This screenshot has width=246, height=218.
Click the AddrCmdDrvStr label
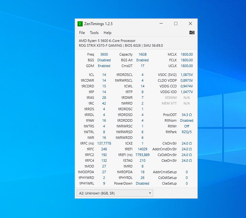(x=165, y=149)
